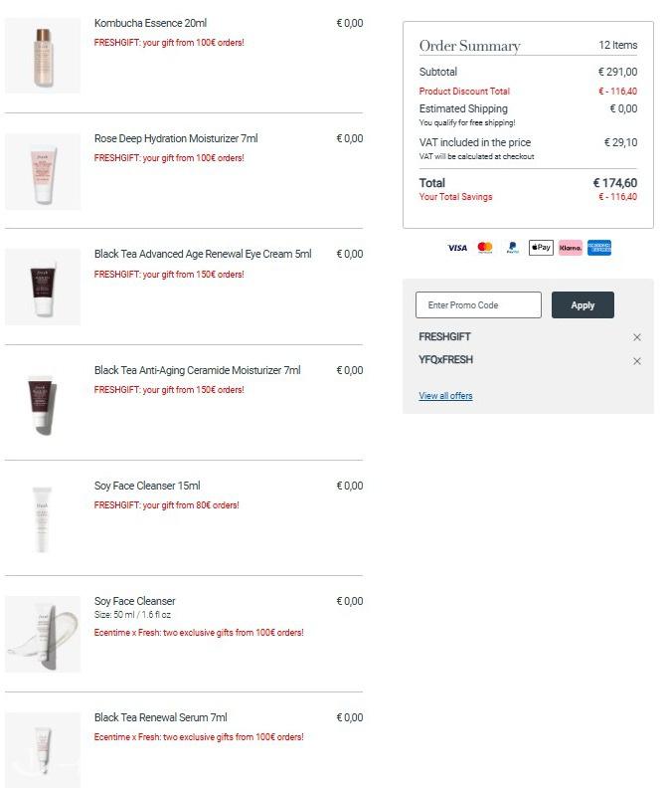Apply the promo code

(x=583, y=305)
